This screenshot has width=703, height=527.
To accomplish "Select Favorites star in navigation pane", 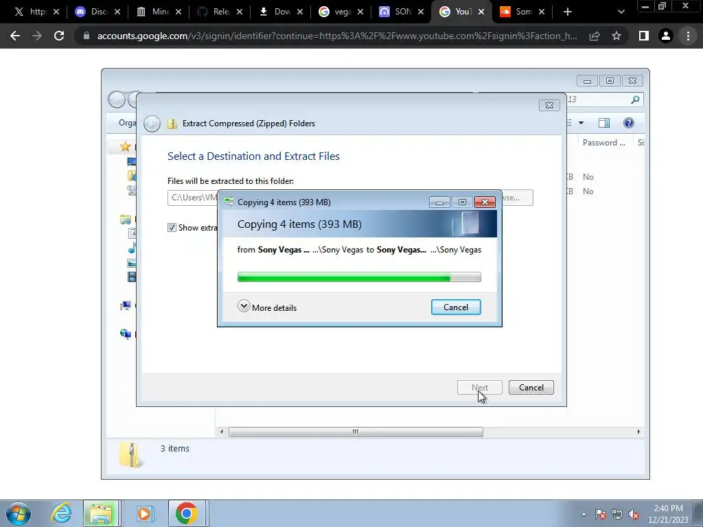I will click(x=125, y=147).
